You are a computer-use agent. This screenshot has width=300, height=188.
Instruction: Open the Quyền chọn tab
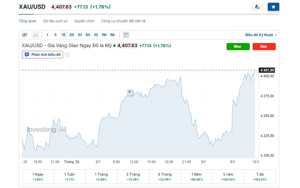(x=84, y=21)
